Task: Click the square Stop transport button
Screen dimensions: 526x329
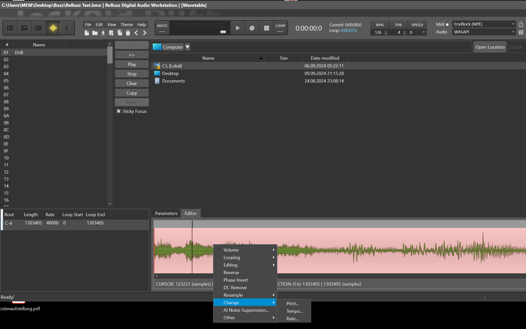Action: pos(267,28)
